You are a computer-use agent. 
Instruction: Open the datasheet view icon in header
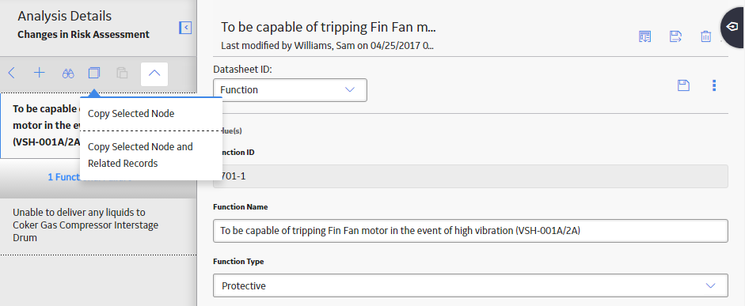pos(644,36)
